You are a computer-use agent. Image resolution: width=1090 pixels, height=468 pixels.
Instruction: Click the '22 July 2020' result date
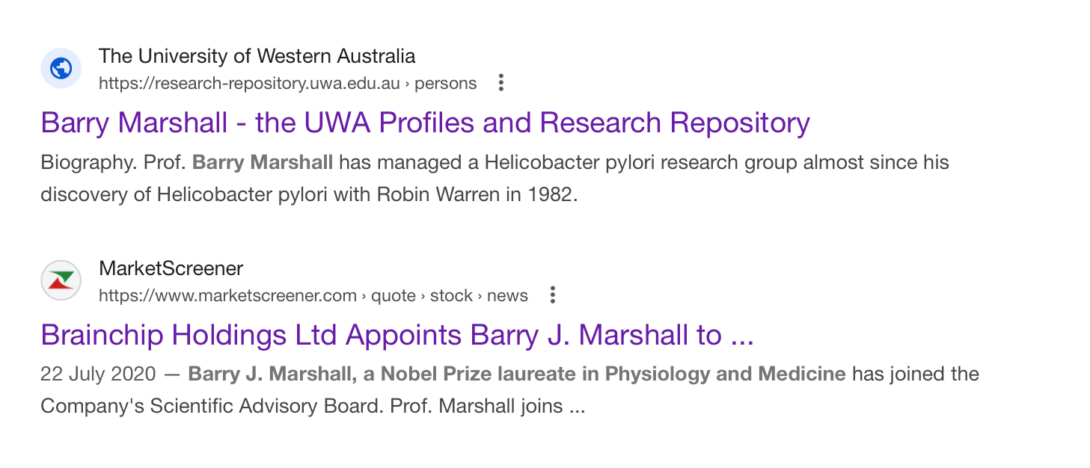click(98, 374)
